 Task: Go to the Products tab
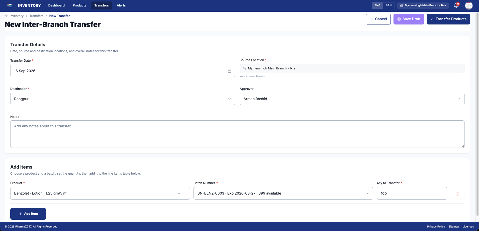point(79,5)
